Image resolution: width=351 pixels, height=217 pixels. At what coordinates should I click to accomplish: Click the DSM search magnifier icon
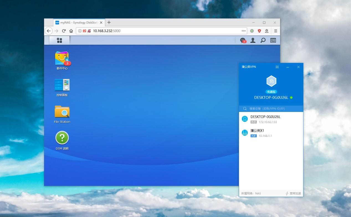263,40
